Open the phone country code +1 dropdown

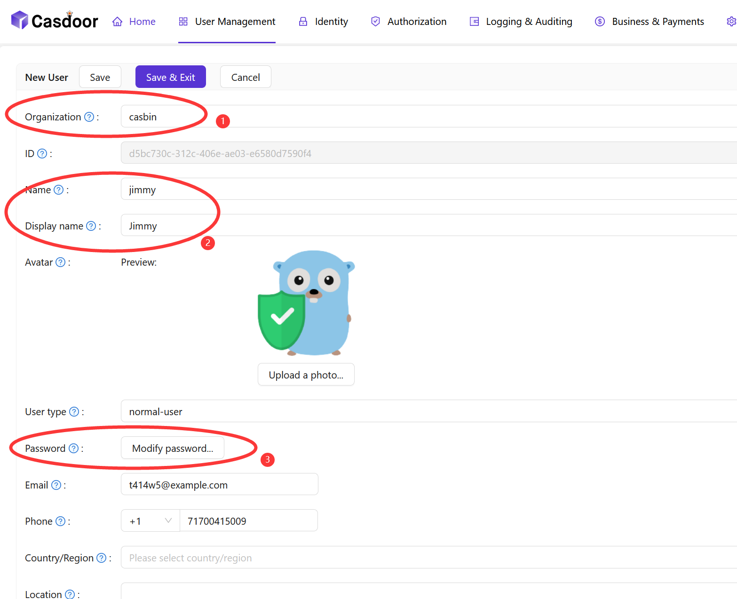[150, 521]
